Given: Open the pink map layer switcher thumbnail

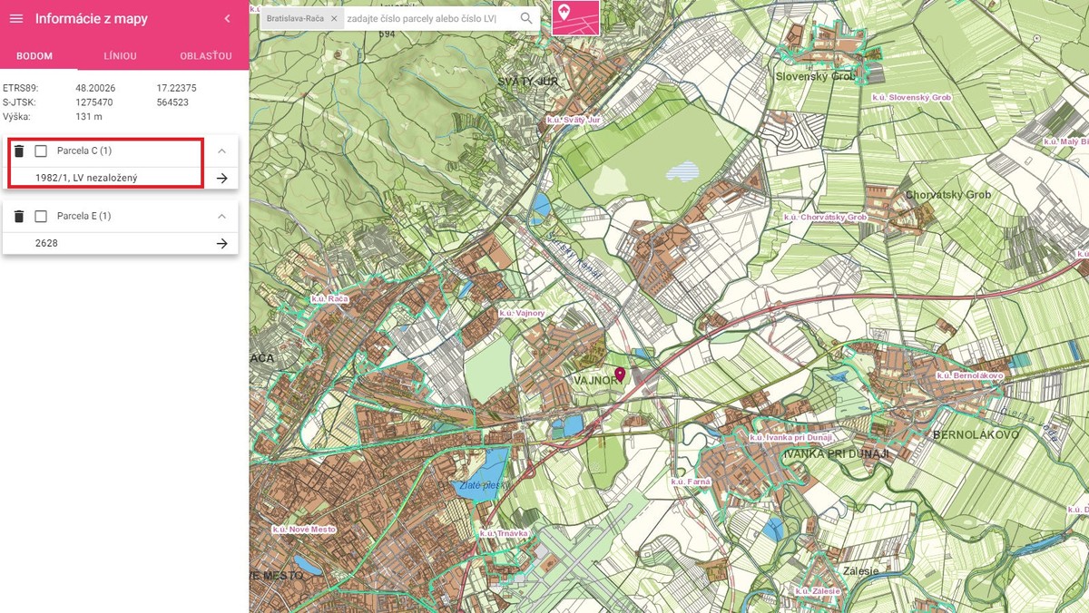Looking at the screenshot, I should [x=575, y=17].
